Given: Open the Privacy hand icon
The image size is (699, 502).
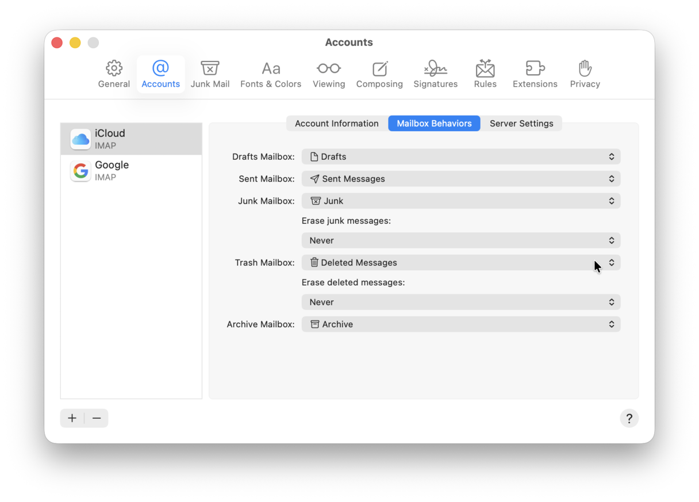Looking at the screenshot, I should [585, 74].
